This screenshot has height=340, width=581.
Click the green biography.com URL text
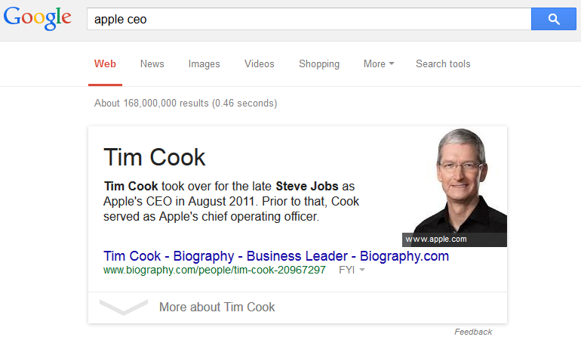[214, 270]
